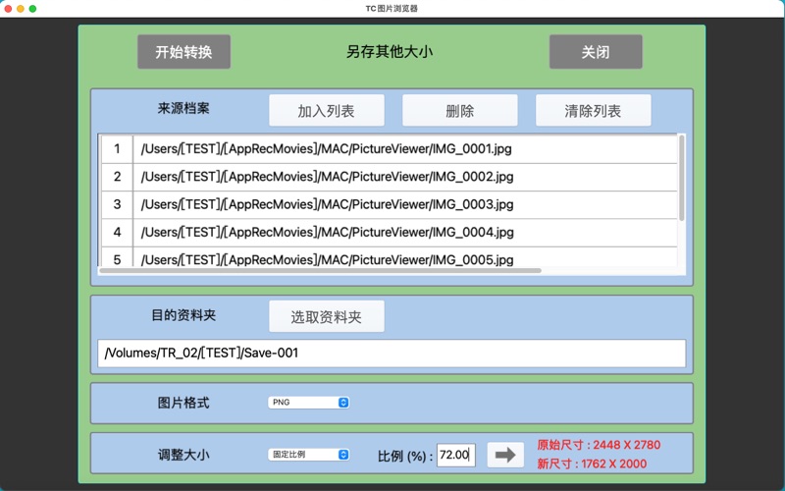Click 开始转换 to start conversion

183,52
